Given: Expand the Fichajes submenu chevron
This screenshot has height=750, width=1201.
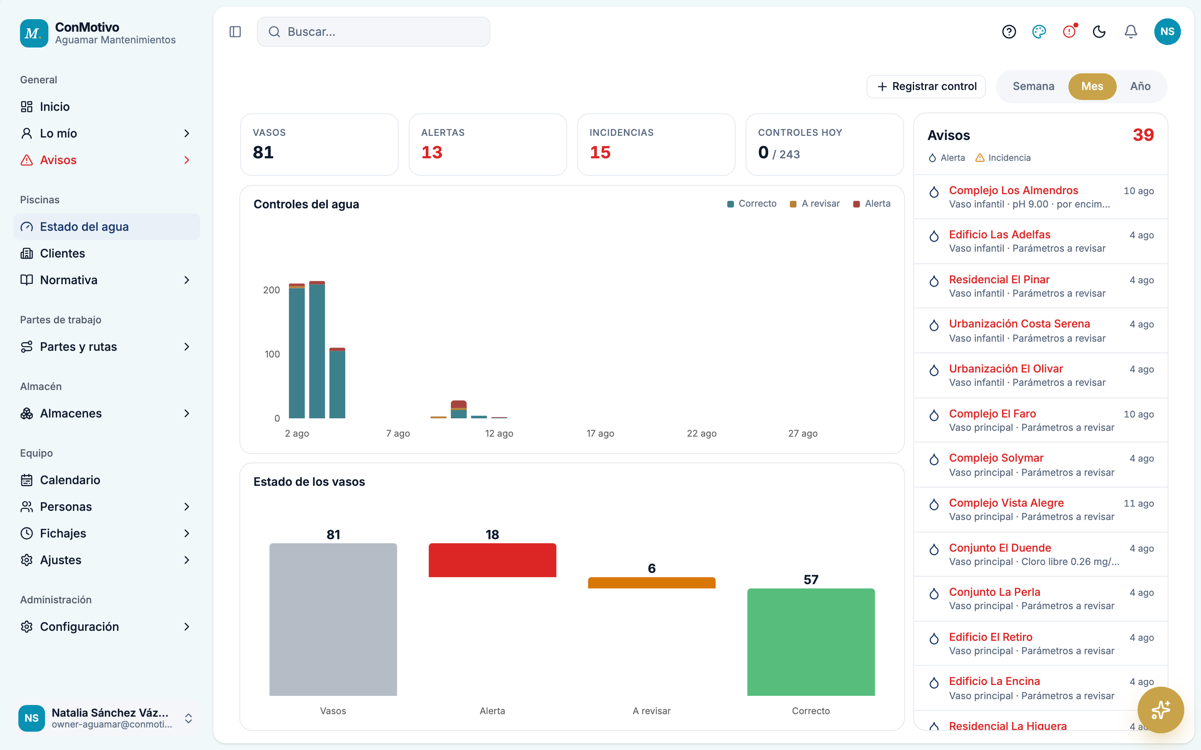Looking at the screenshot, I should pos(186,533).
